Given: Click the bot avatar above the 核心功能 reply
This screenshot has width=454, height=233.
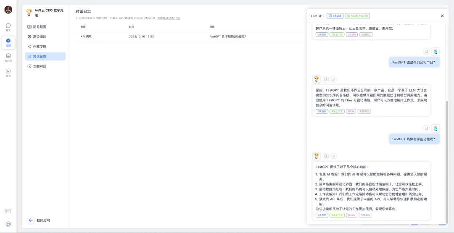Looking at the screenshot, I should tap(317, 156).
